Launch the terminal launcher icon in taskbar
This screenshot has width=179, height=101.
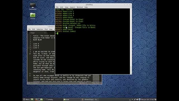[x=39, y=100]
